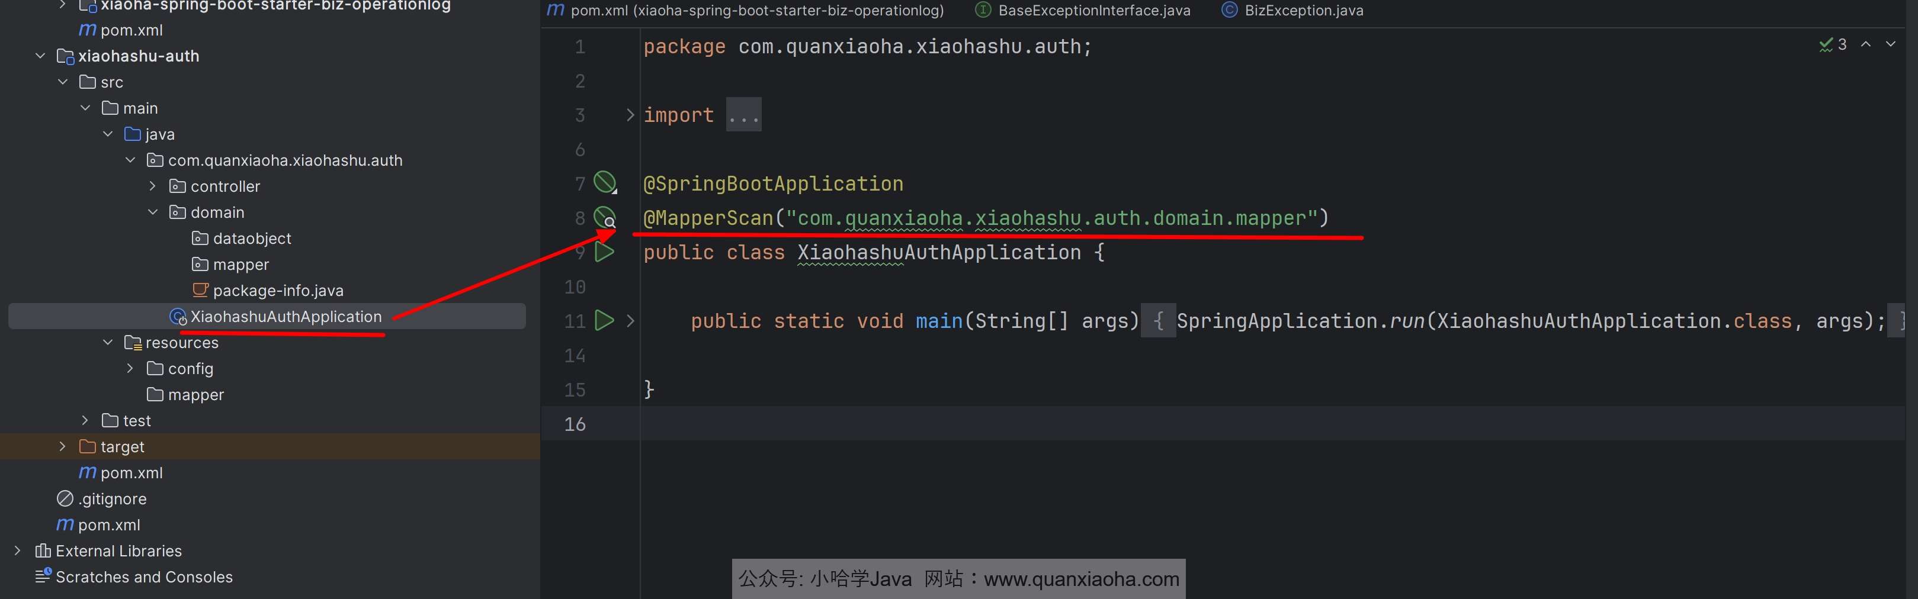
Task: Click the folded import ellipsis placeholder
Action: (x=743, y=115)
